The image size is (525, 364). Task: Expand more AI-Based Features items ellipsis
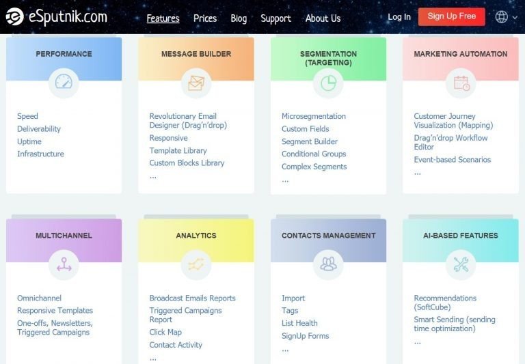(x=417, y=342)
